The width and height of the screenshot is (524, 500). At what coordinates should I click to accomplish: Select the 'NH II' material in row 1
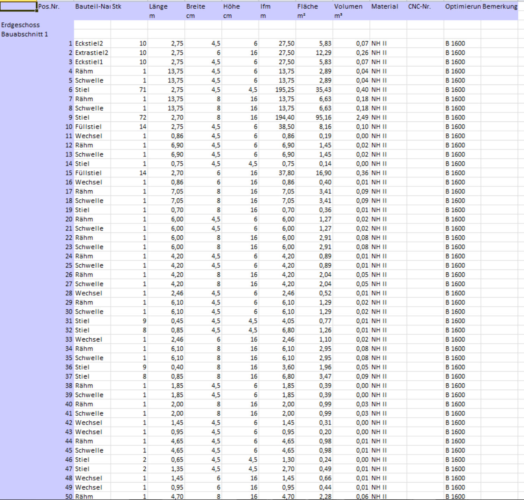pyautogui.click(x=388, y=43)
